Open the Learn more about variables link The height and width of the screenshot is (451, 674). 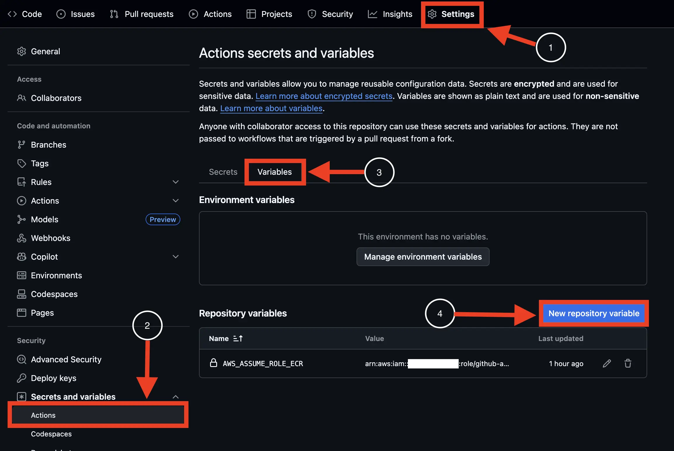pos(271,108)
